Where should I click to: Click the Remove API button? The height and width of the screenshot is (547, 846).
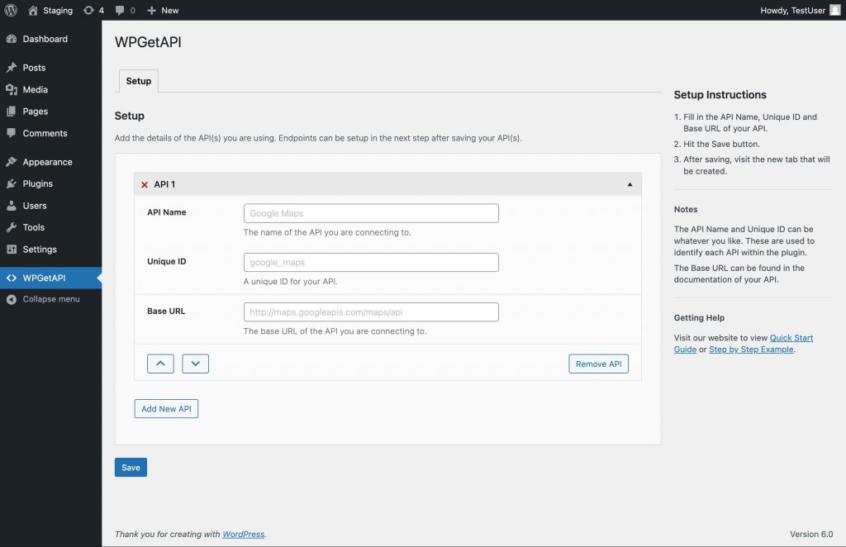[x=598, y=364]
